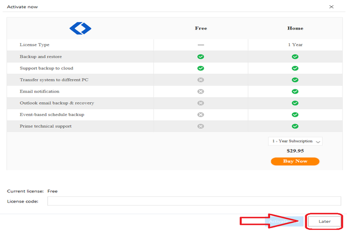
Task: Click green checkmark for Home Prime technical support
Action: (295, 126)
